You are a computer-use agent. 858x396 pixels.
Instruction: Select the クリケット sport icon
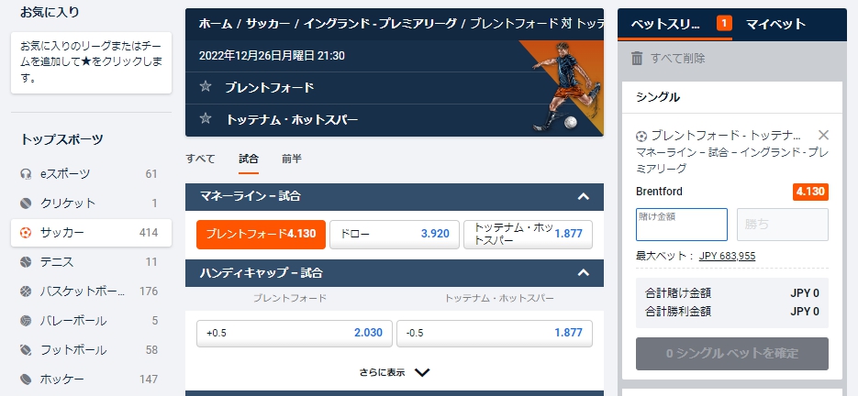26,203
